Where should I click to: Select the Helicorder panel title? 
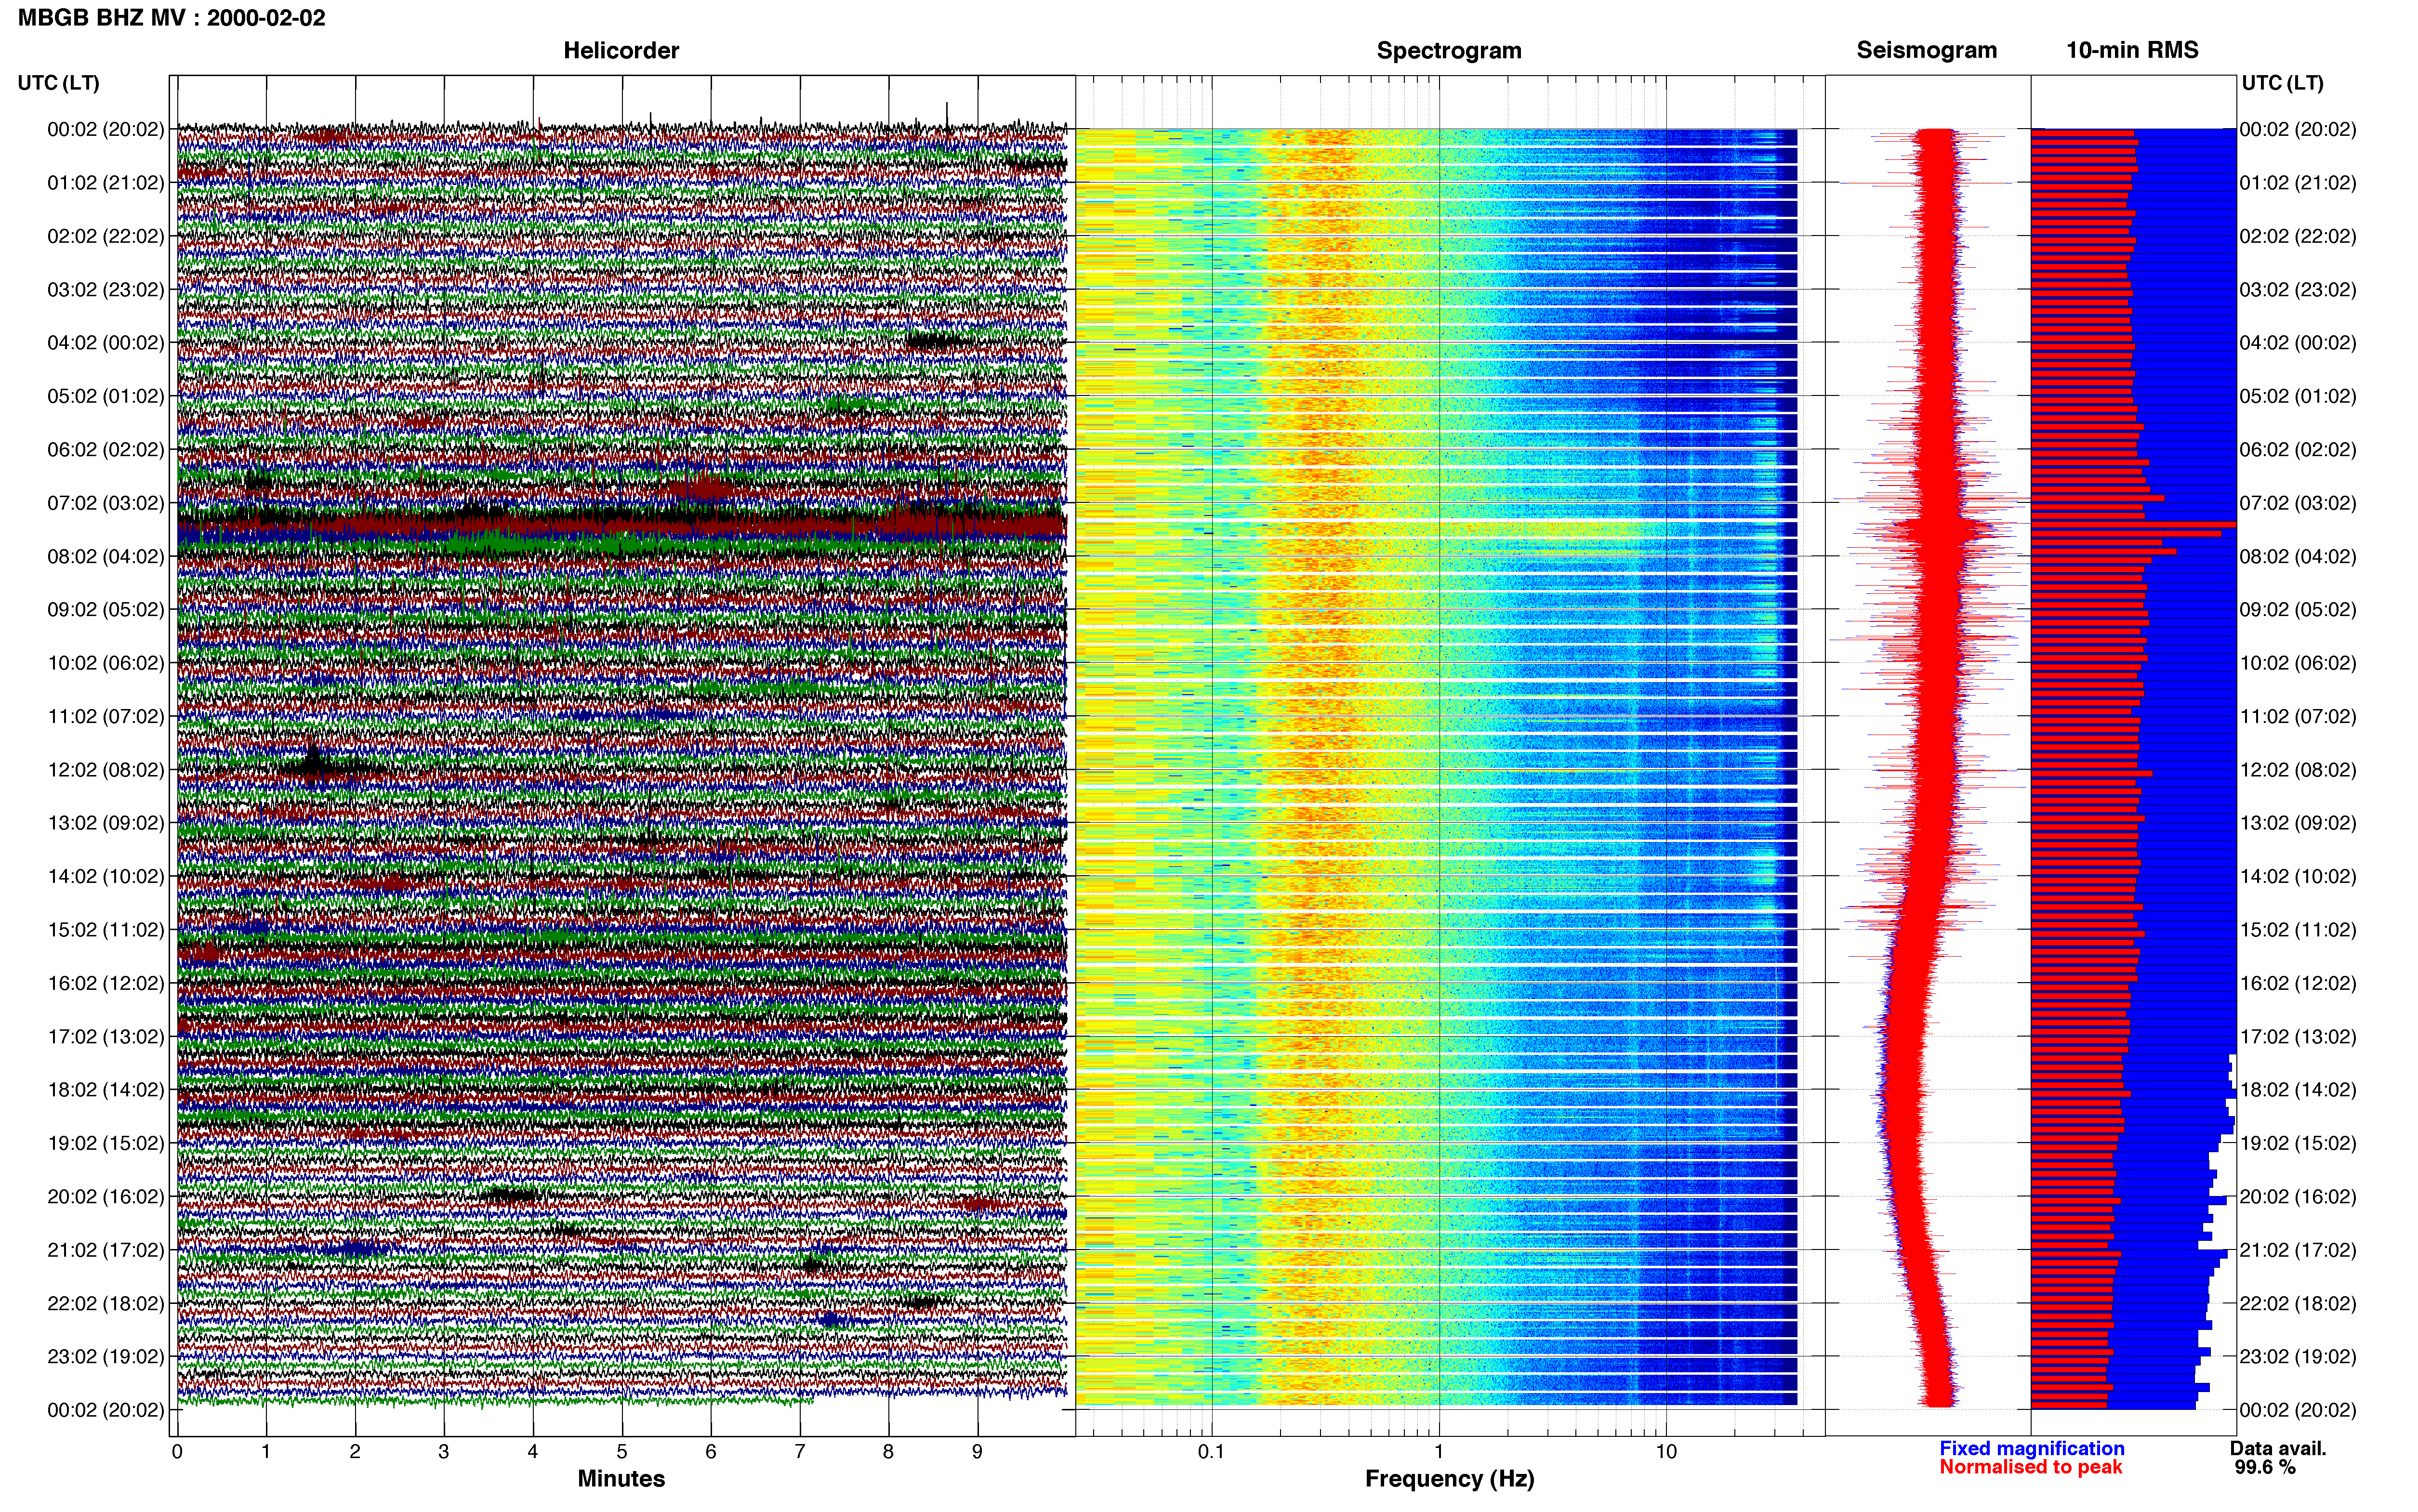click(x=621, y=50)
